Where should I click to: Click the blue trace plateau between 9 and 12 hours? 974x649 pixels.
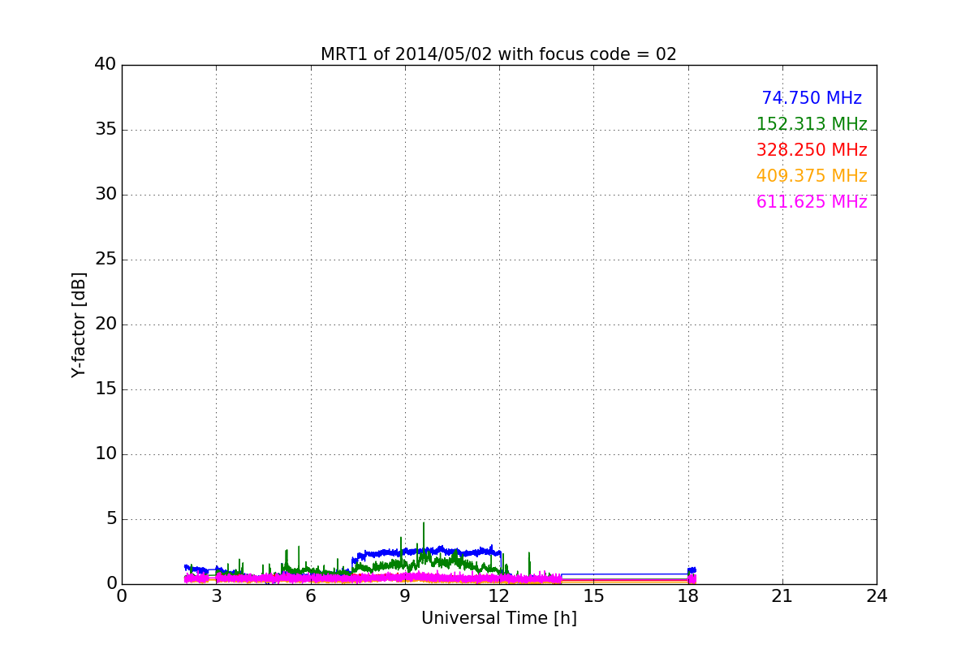tap(455, 552)
